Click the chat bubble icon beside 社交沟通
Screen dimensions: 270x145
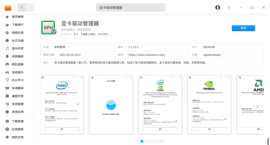click(7, 40)
